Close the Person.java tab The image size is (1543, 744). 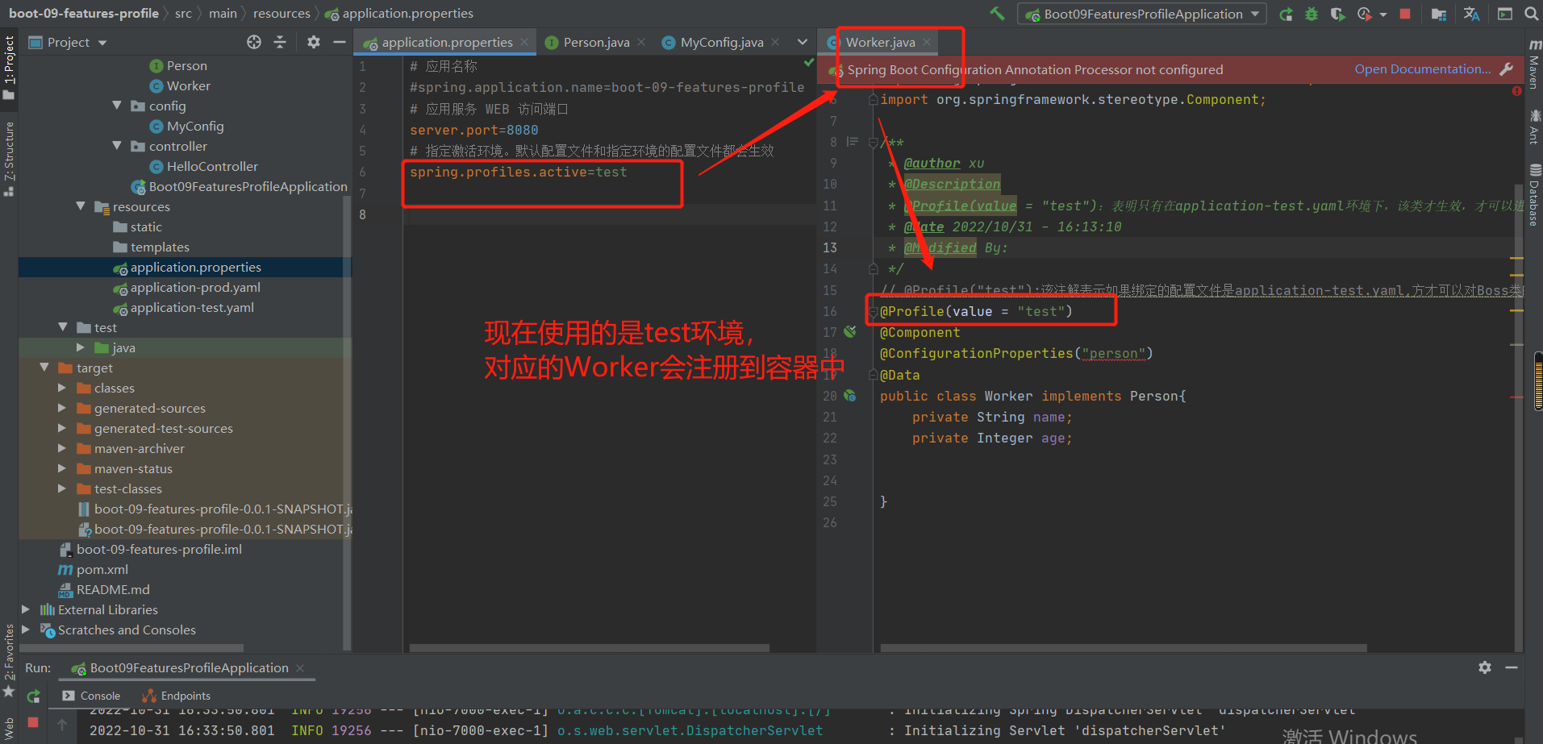point(641,42)
